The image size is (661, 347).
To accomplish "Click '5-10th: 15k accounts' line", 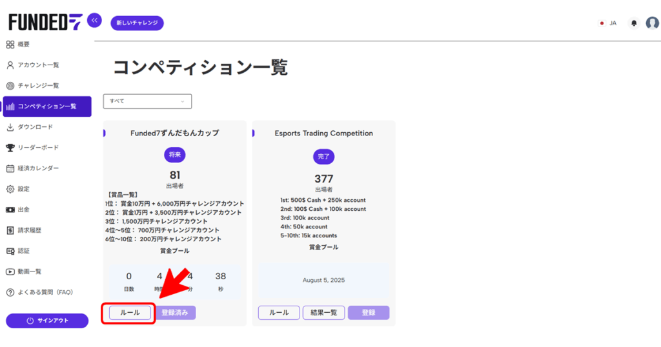I will click(309, 236).
